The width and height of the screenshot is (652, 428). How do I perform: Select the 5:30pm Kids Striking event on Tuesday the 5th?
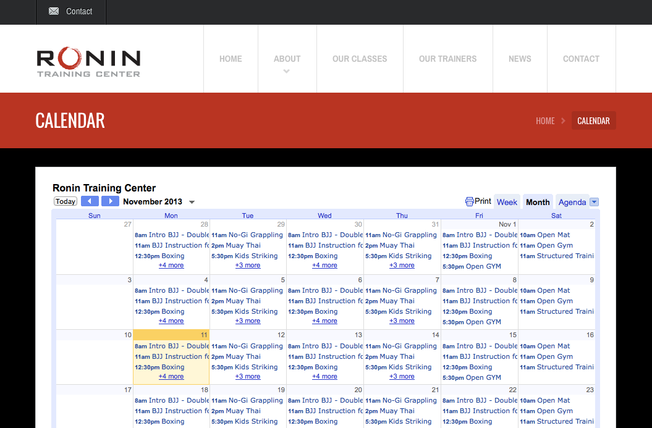(245, 311)
